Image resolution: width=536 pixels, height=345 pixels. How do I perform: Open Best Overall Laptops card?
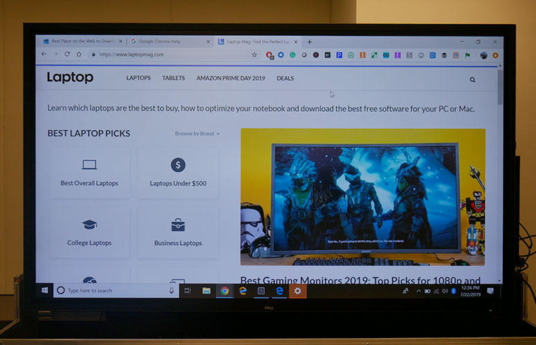[89, 173]
